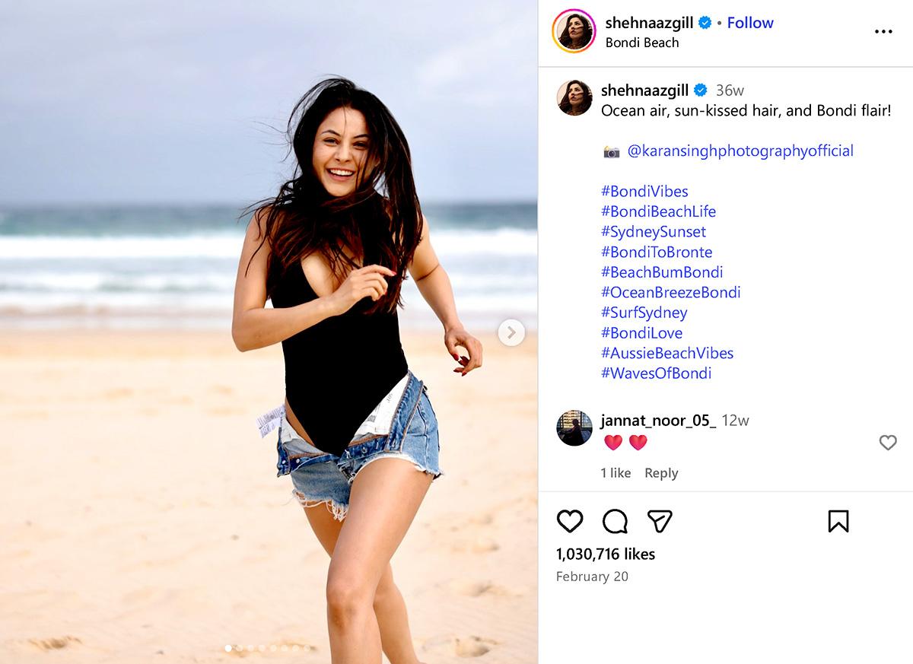Go to the next photo with the arrow
The height and width of the screenshot is (664, 913).
pos(511,332)
